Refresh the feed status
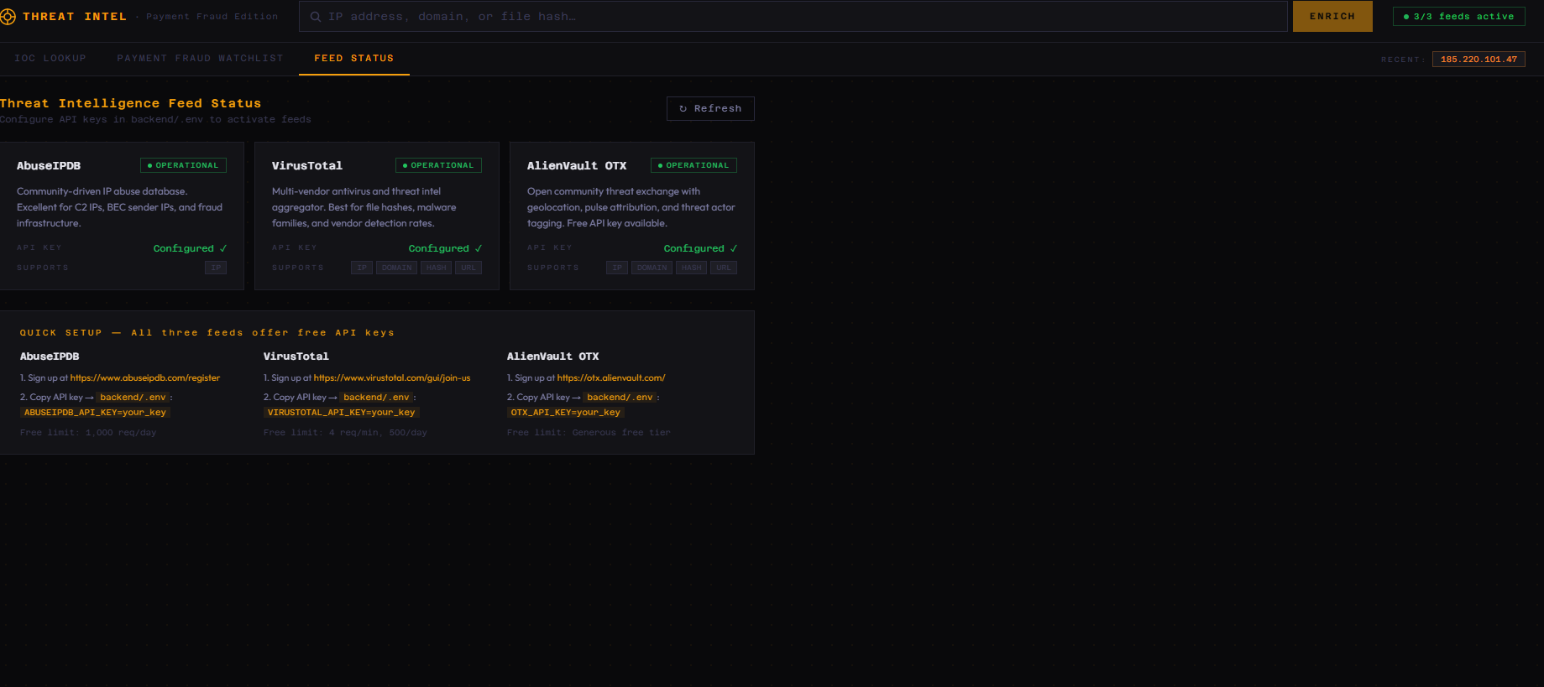The height and width of the screenshot is (687, 1544). (710, 109)
